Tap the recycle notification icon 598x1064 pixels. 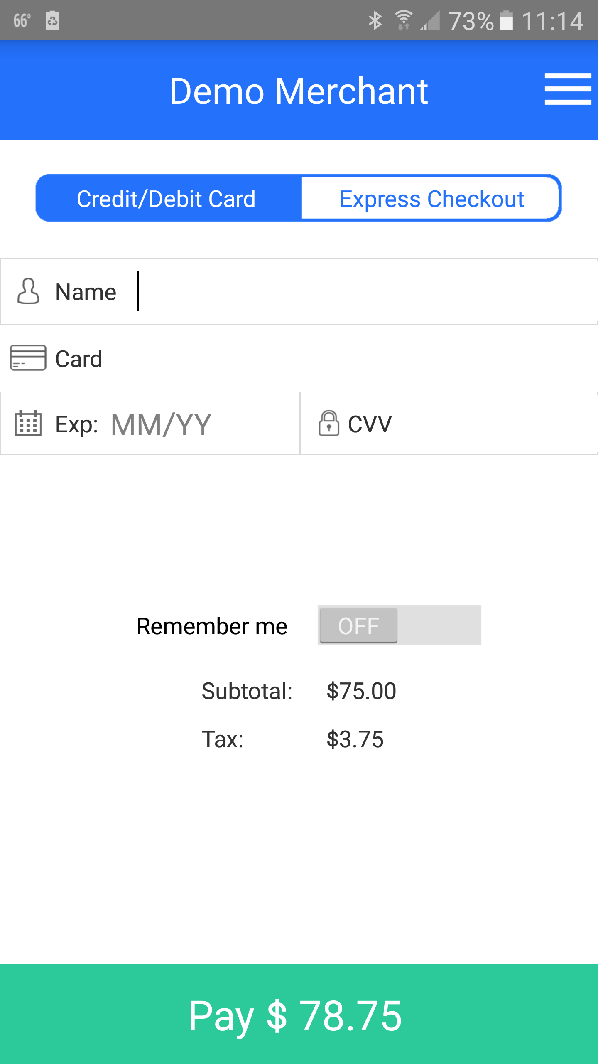(52, 21)
